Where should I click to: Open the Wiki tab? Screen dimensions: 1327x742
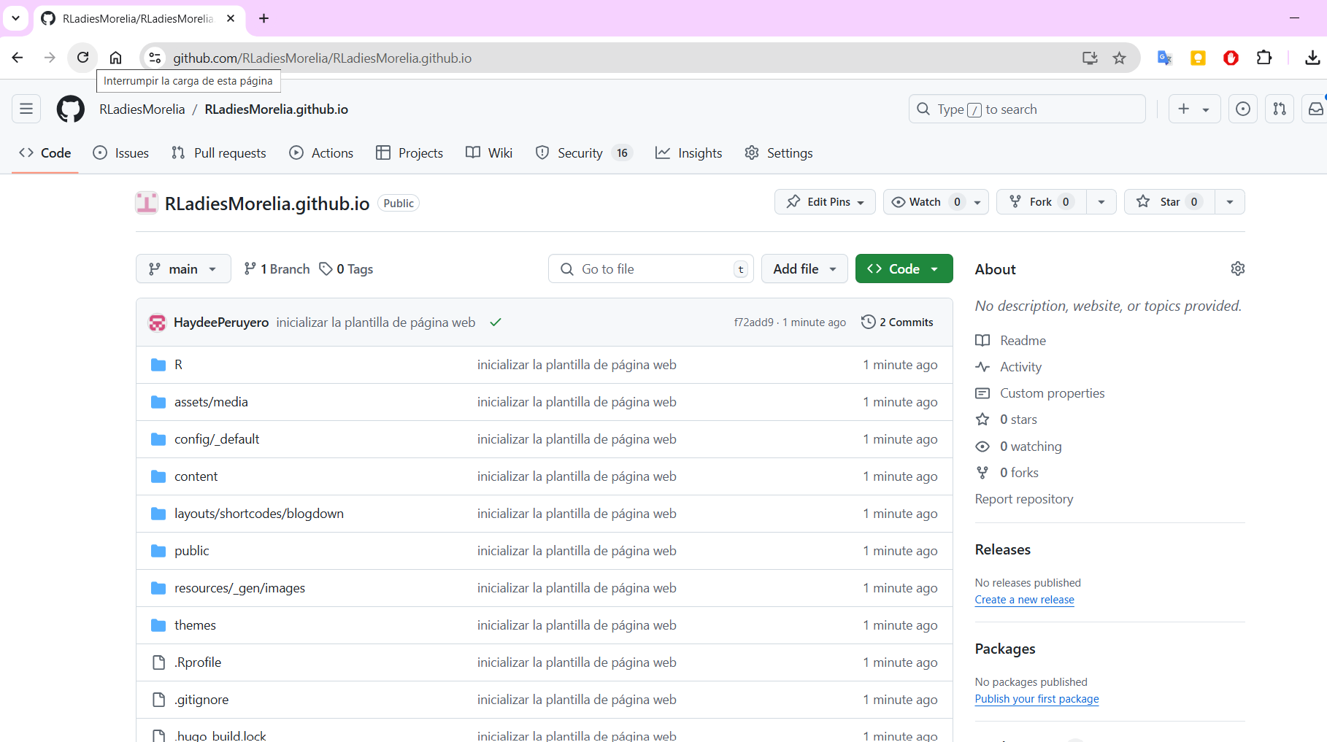click(x=489, y=153)
